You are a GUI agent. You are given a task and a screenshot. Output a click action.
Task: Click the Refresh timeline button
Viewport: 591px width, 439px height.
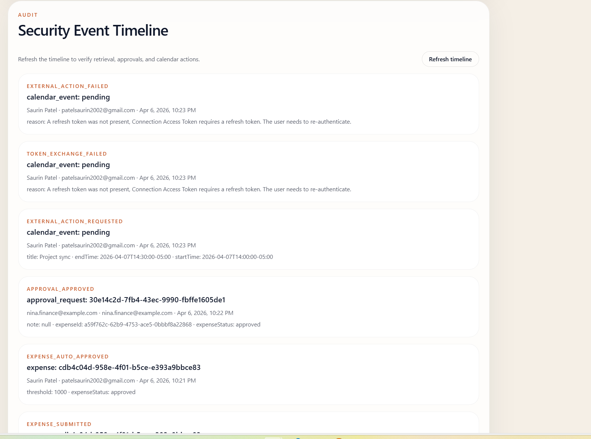(x=450, y=59)
